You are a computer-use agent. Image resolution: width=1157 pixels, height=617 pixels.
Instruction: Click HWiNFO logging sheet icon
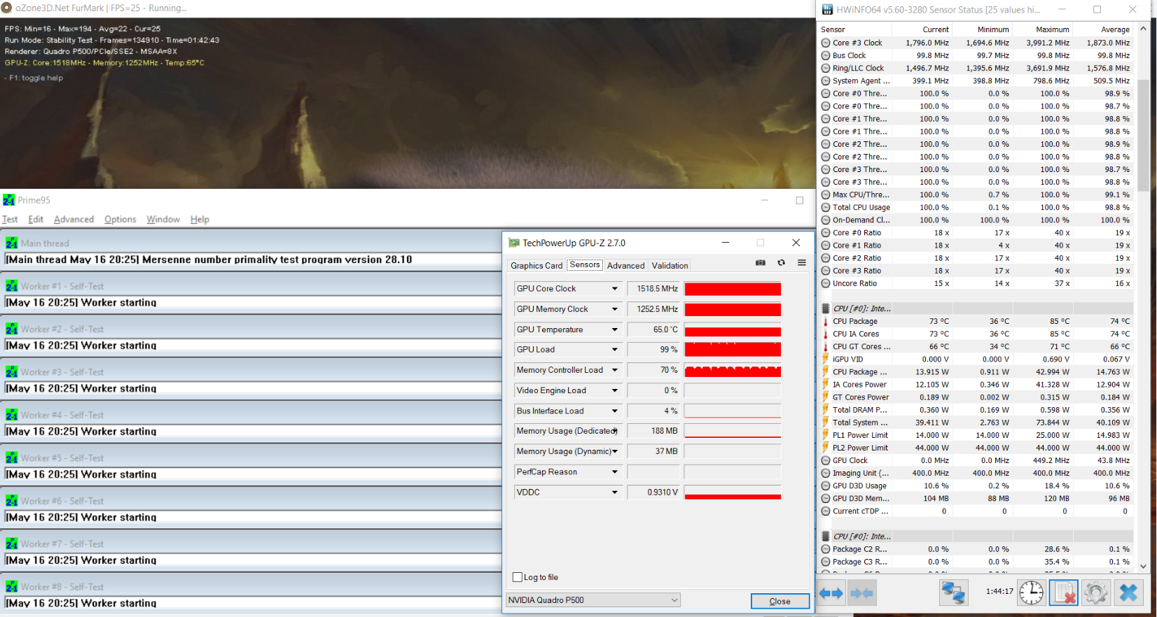pyautogui.click(x=1063, y=593)
